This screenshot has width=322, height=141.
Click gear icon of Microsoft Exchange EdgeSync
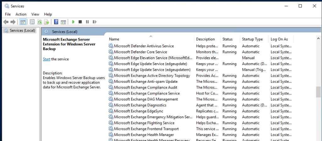click(111, 111)
